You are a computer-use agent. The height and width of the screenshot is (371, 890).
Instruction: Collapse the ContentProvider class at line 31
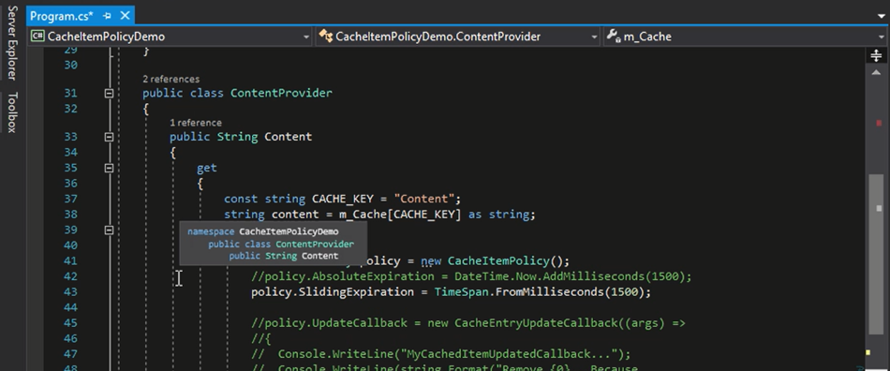point(109,93)
